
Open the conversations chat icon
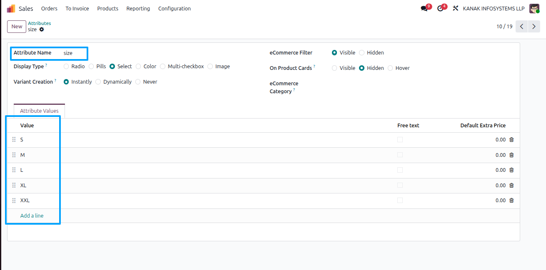click(424, 8)
